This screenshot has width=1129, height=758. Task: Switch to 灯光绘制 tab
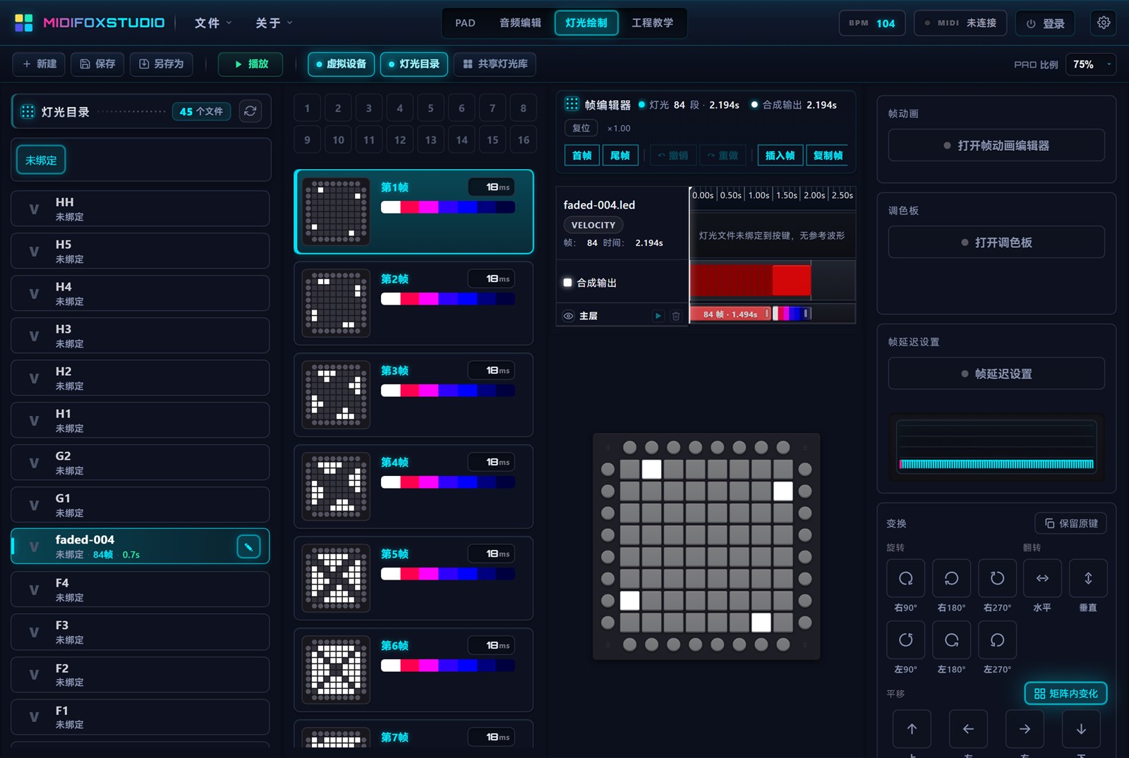pos(586,23)
